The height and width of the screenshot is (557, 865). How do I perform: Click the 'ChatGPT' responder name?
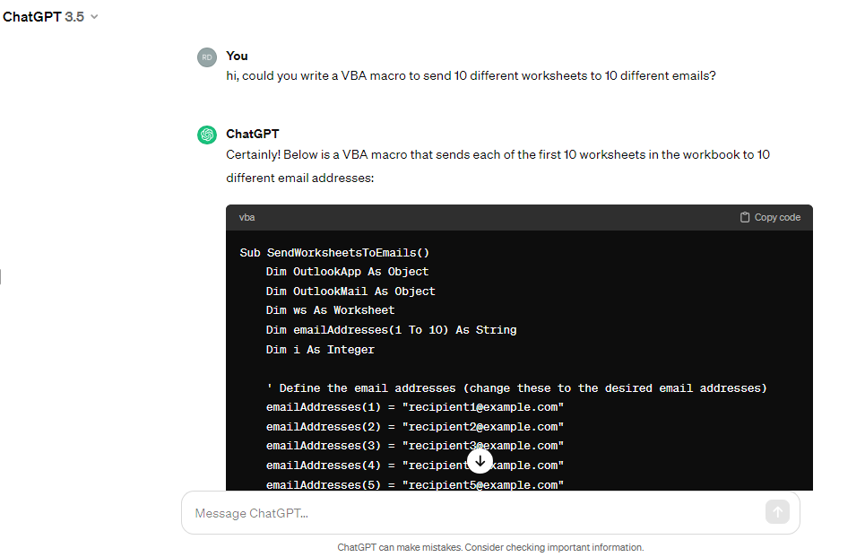(x=253, y=135)
